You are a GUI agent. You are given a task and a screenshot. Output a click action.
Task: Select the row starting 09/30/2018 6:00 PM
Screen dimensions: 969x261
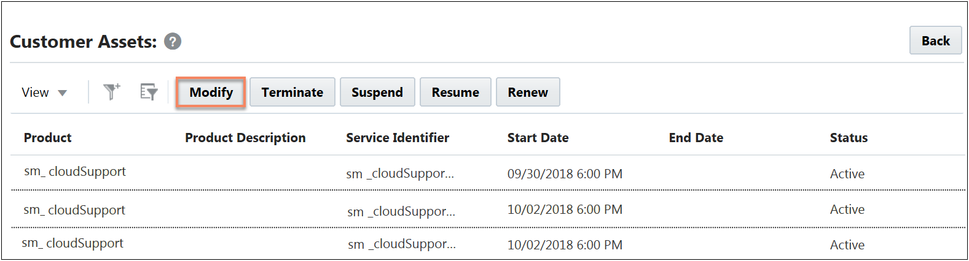(565, 174)
